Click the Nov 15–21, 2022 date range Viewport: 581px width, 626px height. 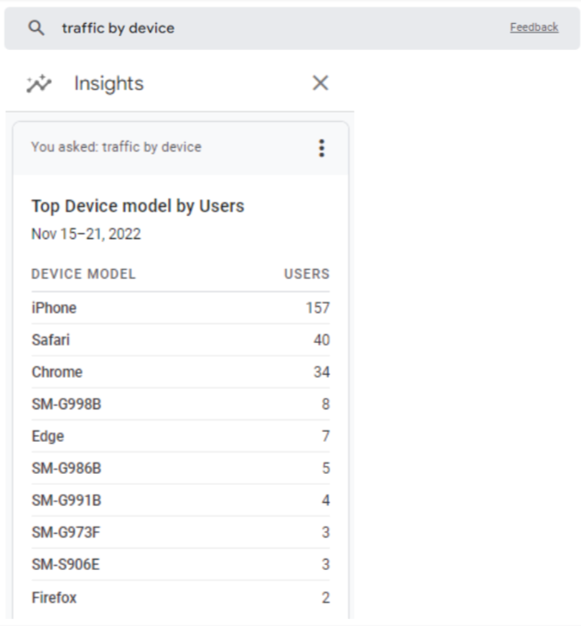point(86,234)
